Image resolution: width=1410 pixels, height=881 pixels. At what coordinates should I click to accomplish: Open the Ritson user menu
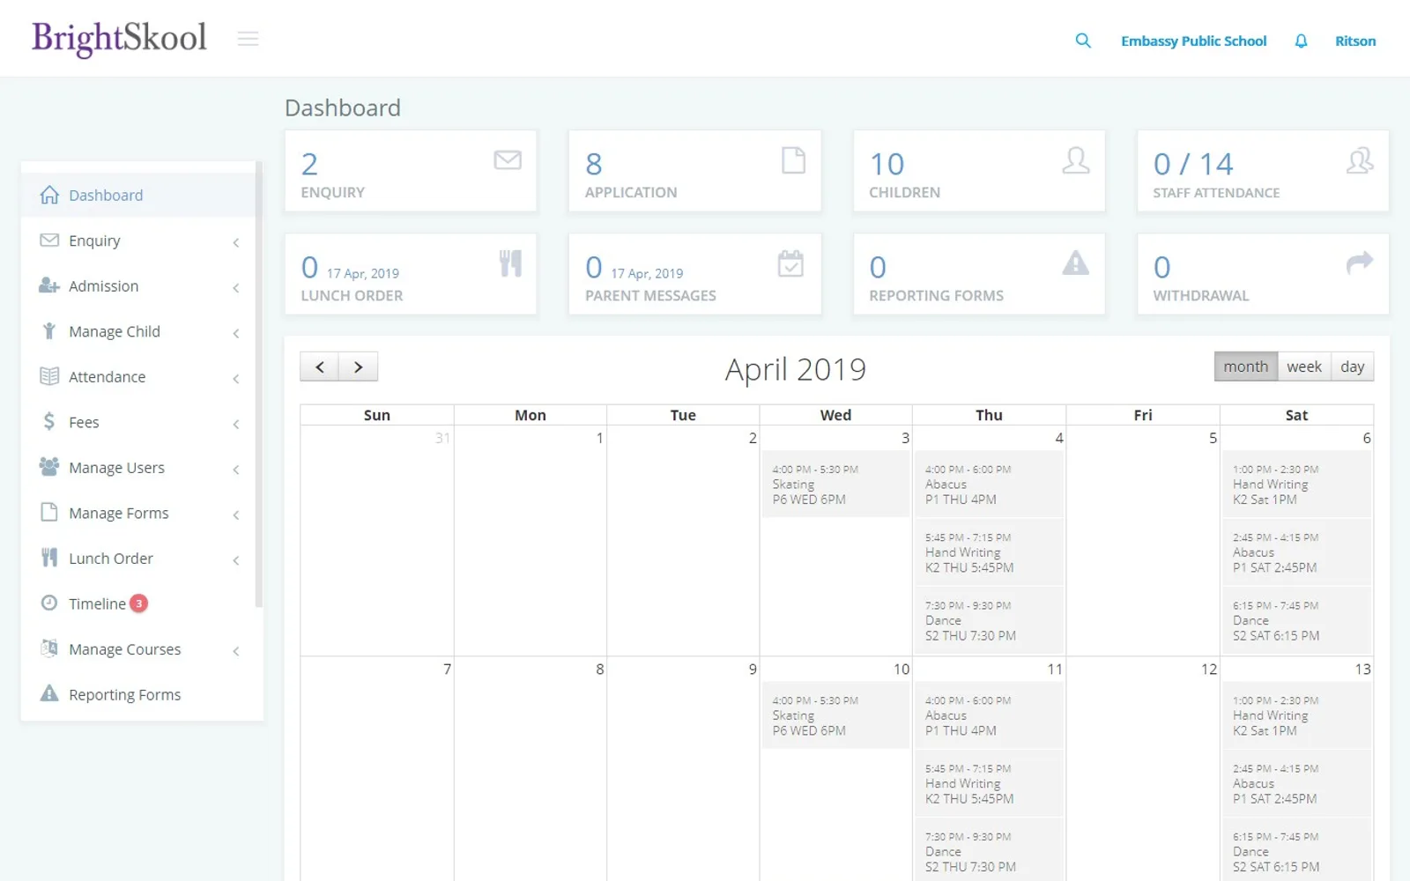[1355, 41]
